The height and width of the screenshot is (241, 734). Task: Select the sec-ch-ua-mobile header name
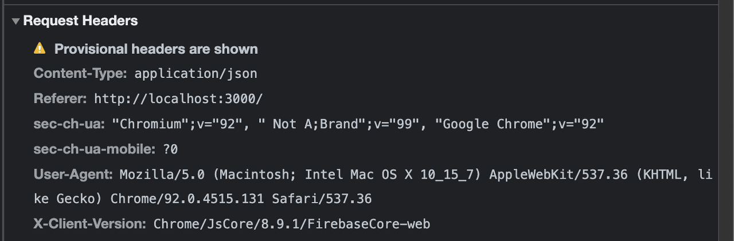pyautogui.click(x=95, y=149)
